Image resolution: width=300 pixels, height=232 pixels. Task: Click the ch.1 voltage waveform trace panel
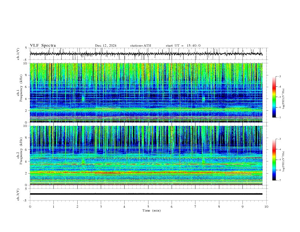148,54
